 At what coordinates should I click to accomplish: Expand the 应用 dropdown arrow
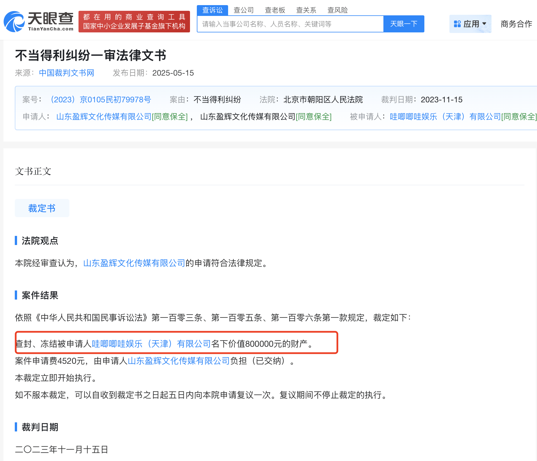484,24
